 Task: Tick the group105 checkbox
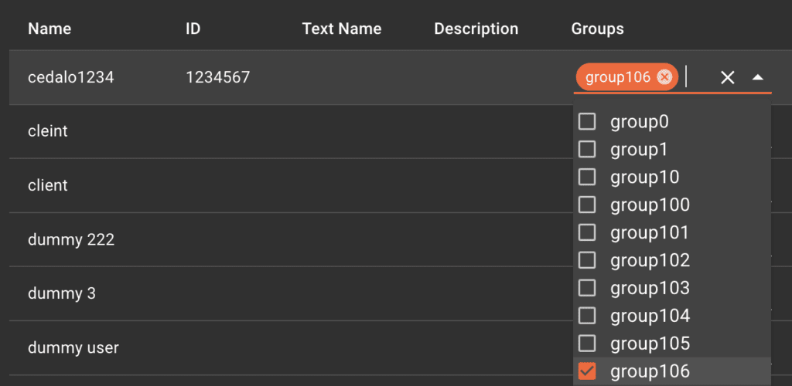coord(588,344)
